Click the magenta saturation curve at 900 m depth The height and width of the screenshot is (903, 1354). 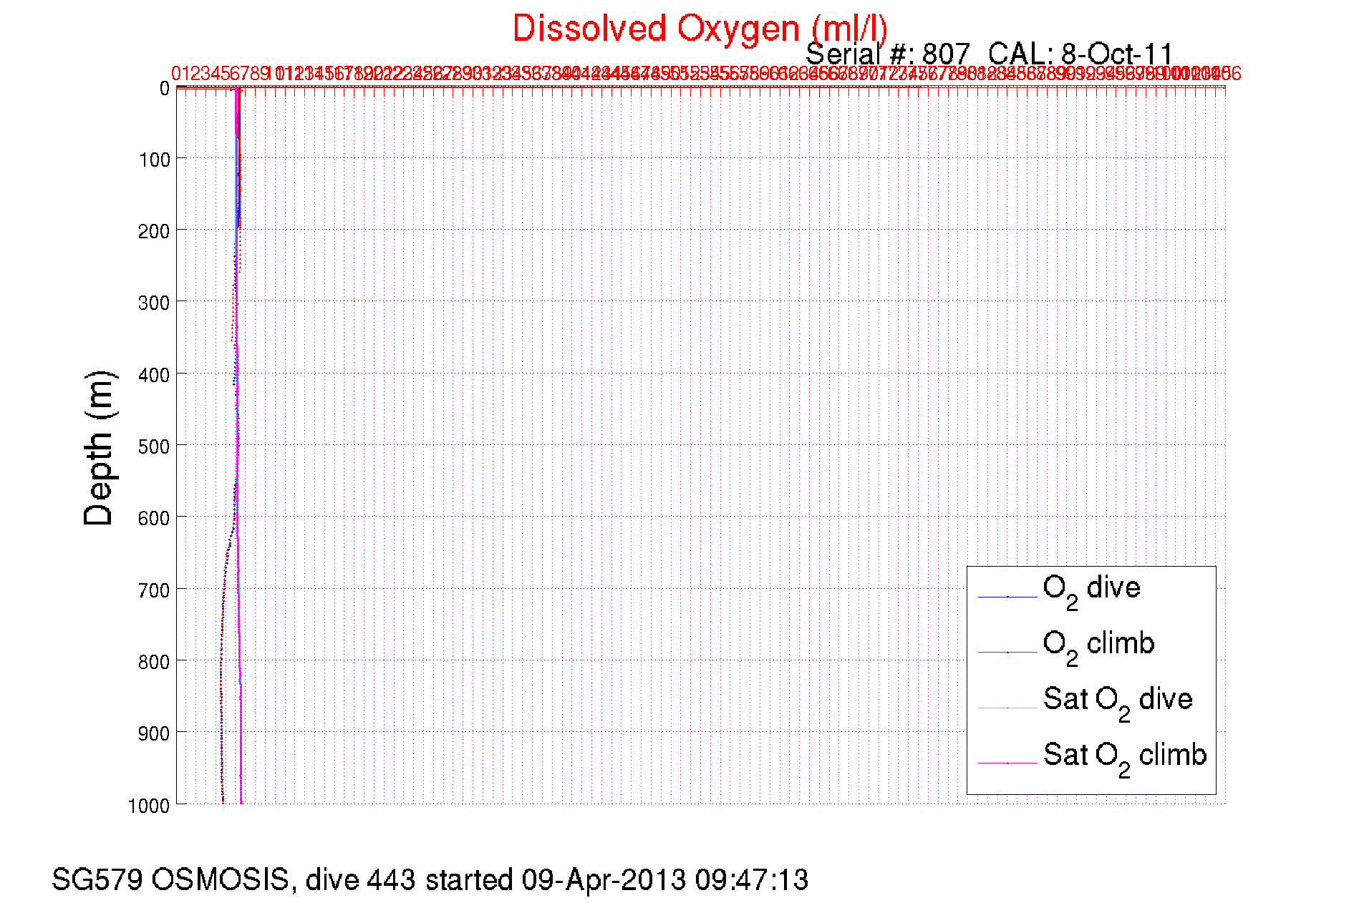pos(241,731)
